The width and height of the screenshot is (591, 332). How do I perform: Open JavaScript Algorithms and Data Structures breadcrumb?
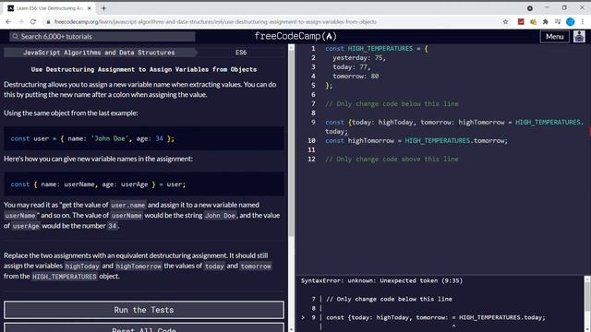point(99,53)
